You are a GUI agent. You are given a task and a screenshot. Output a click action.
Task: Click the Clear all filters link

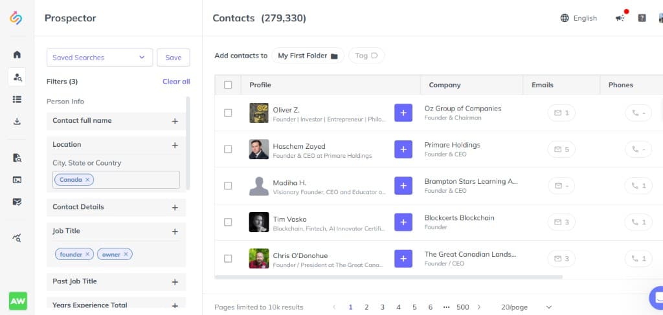(x=176, y=81)
